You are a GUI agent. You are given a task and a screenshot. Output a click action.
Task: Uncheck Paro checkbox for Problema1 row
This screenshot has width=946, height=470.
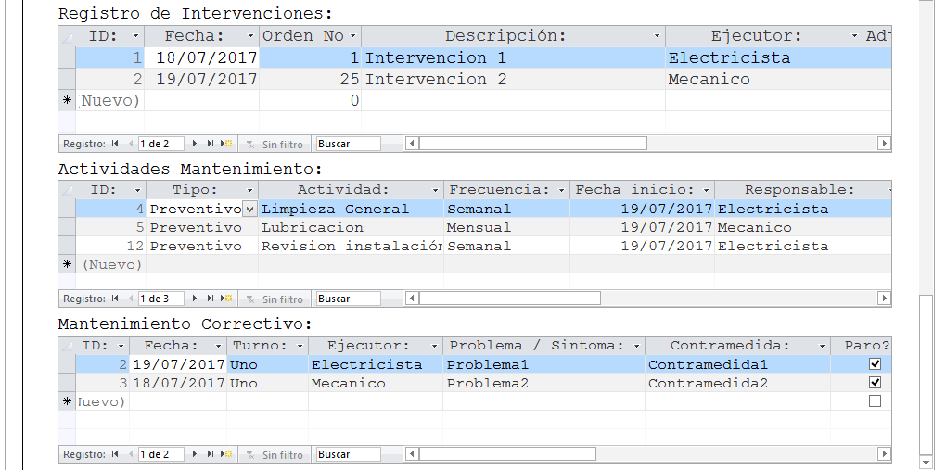pyautogui.click(x=875, y=364)
